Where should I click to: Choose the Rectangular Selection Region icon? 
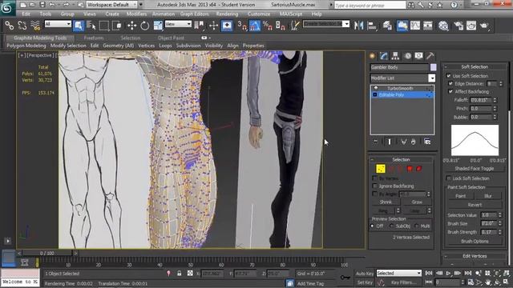click(104, 26)
